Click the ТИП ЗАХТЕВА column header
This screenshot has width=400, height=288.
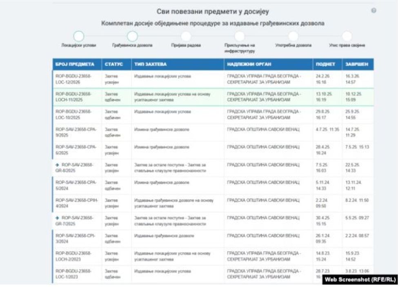[x=151, y=64]
